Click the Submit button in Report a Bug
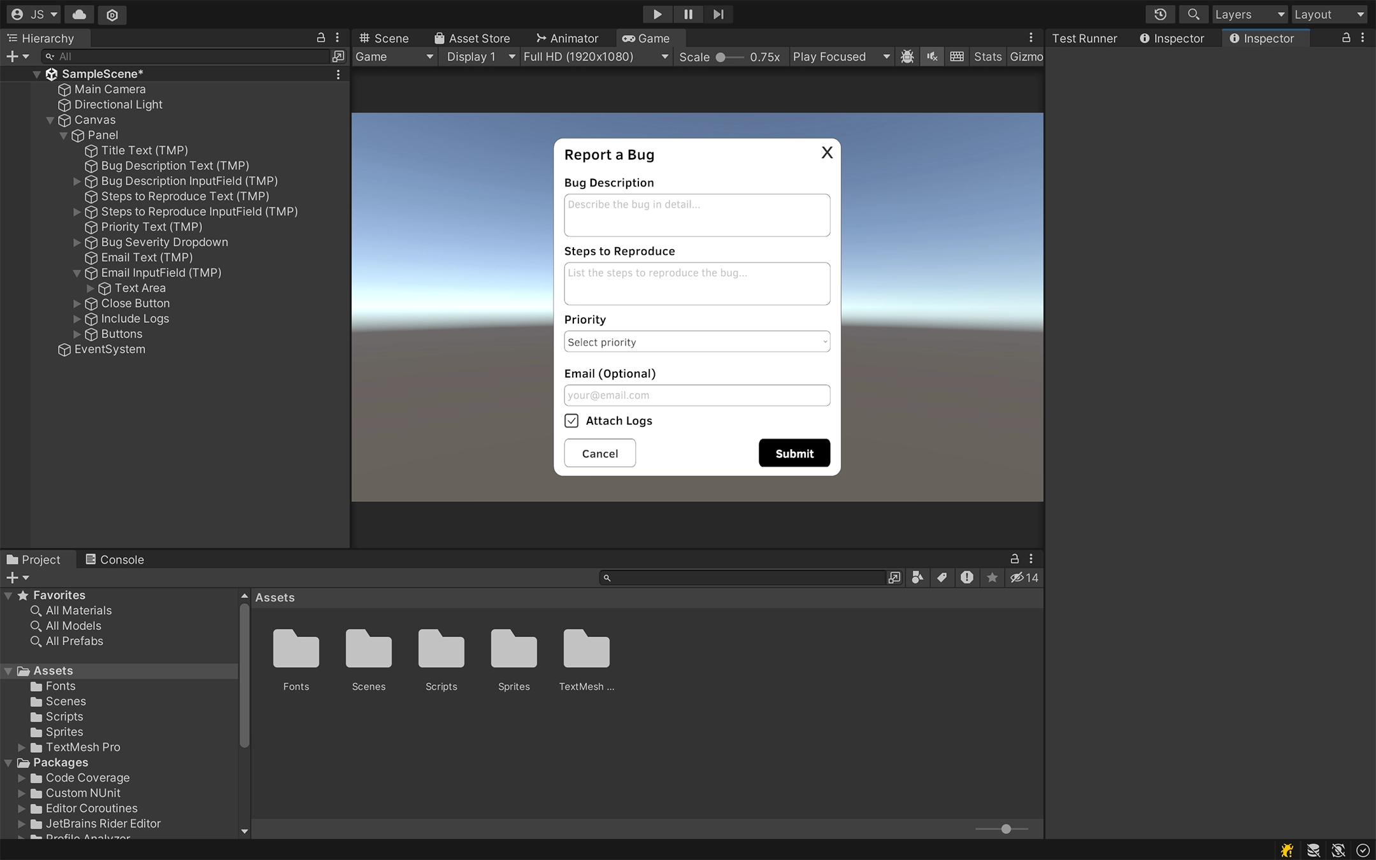 (x=793, y=453)
